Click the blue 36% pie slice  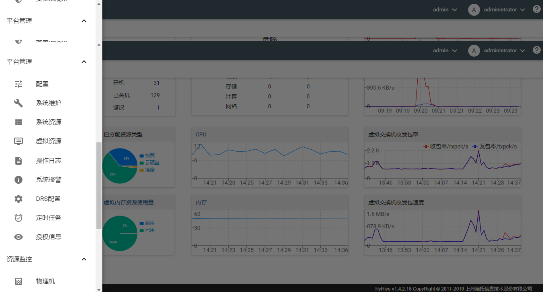click(124, 157)
